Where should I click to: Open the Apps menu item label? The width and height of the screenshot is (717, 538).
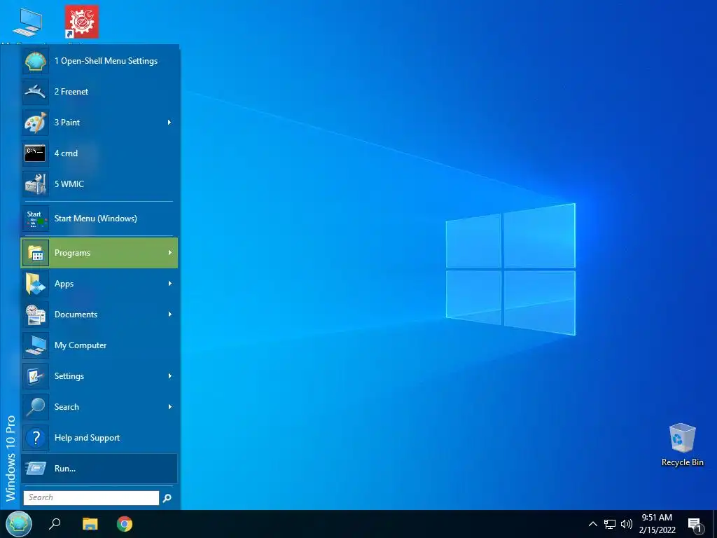[64, 284]
